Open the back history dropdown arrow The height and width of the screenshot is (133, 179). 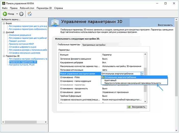17,14
